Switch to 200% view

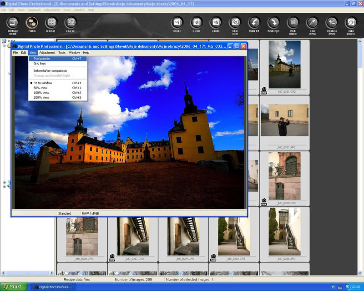point(58,97)
